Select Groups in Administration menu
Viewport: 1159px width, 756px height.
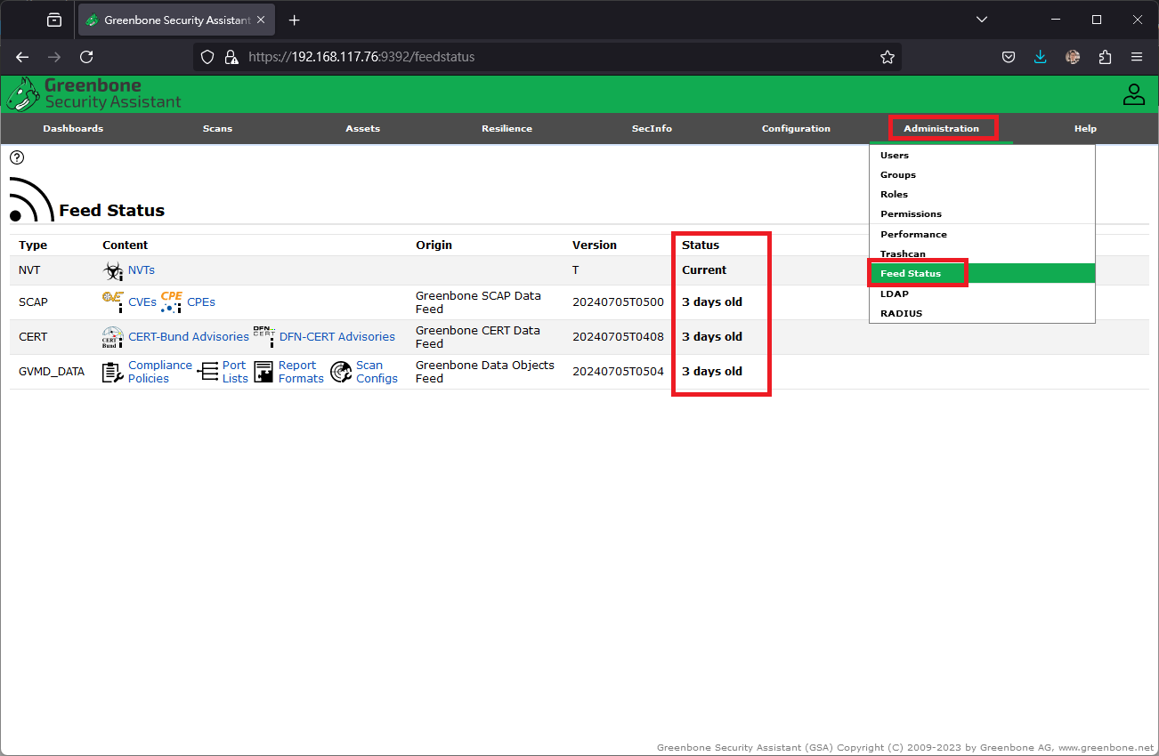(x=982, y=175)
